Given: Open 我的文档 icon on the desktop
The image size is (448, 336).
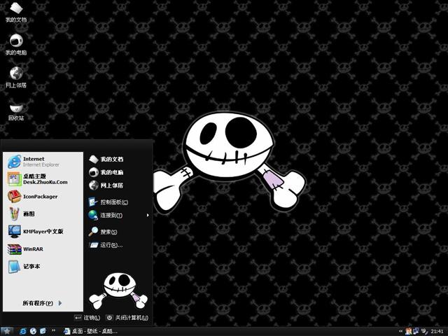Looking at the screenshot, I should (15, 12).
